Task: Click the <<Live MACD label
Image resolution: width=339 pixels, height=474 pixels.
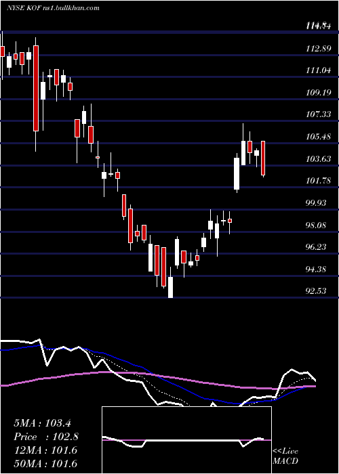Action: click(285, 456)
